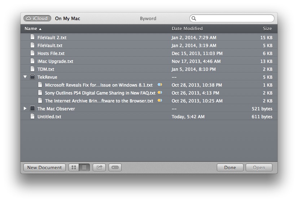Switch to the On My Mac tab

point(67,18)
